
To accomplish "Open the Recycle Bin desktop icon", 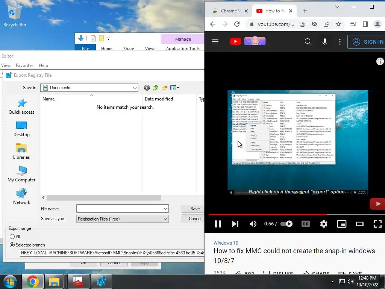I will 14,15.
